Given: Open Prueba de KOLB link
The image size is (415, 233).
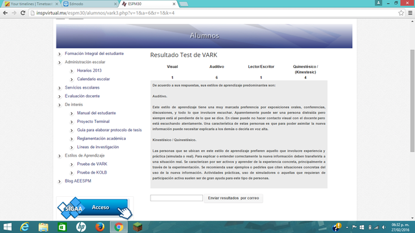Looking at the screenshot, I should 92,172.
